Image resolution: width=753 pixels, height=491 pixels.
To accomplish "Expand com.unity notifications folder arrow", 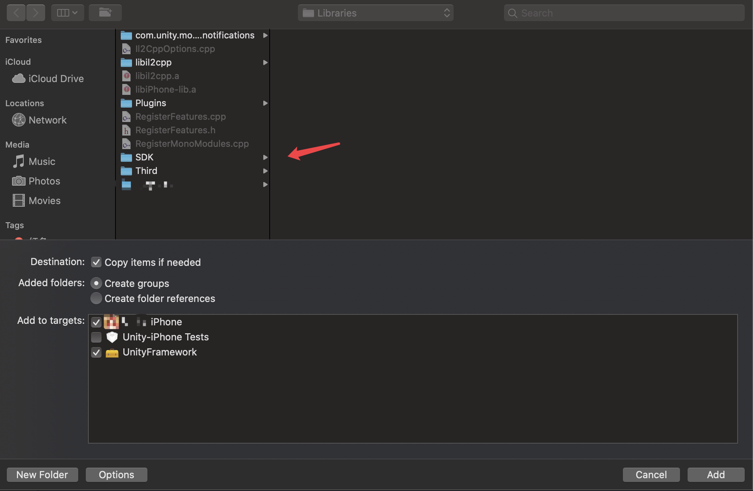I will tap(265, 35).
